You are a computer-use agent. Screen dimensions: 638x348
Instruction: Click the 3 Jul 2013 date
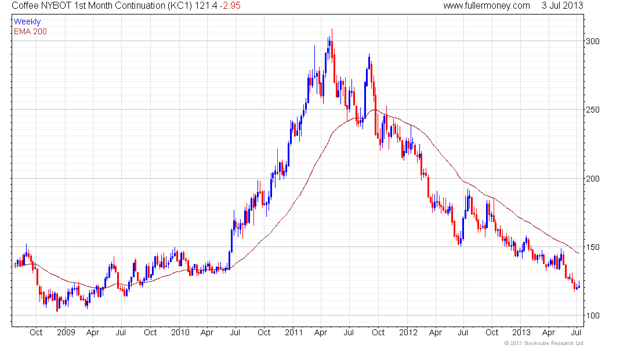coord(562,6)
